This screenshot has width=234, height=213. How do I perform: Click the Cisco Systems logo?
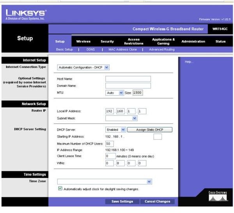[x=218, y=196]
